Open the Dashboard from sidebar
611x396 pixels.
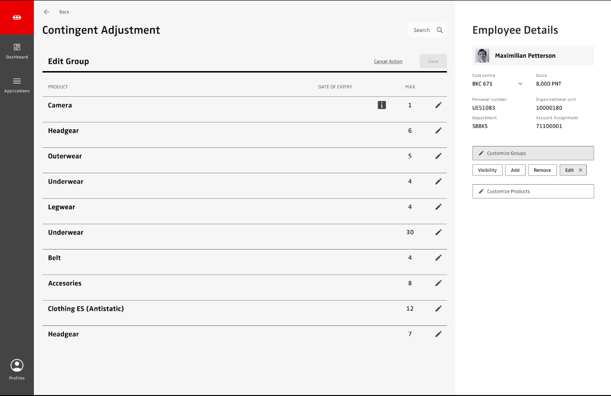[x=17, y=51]
